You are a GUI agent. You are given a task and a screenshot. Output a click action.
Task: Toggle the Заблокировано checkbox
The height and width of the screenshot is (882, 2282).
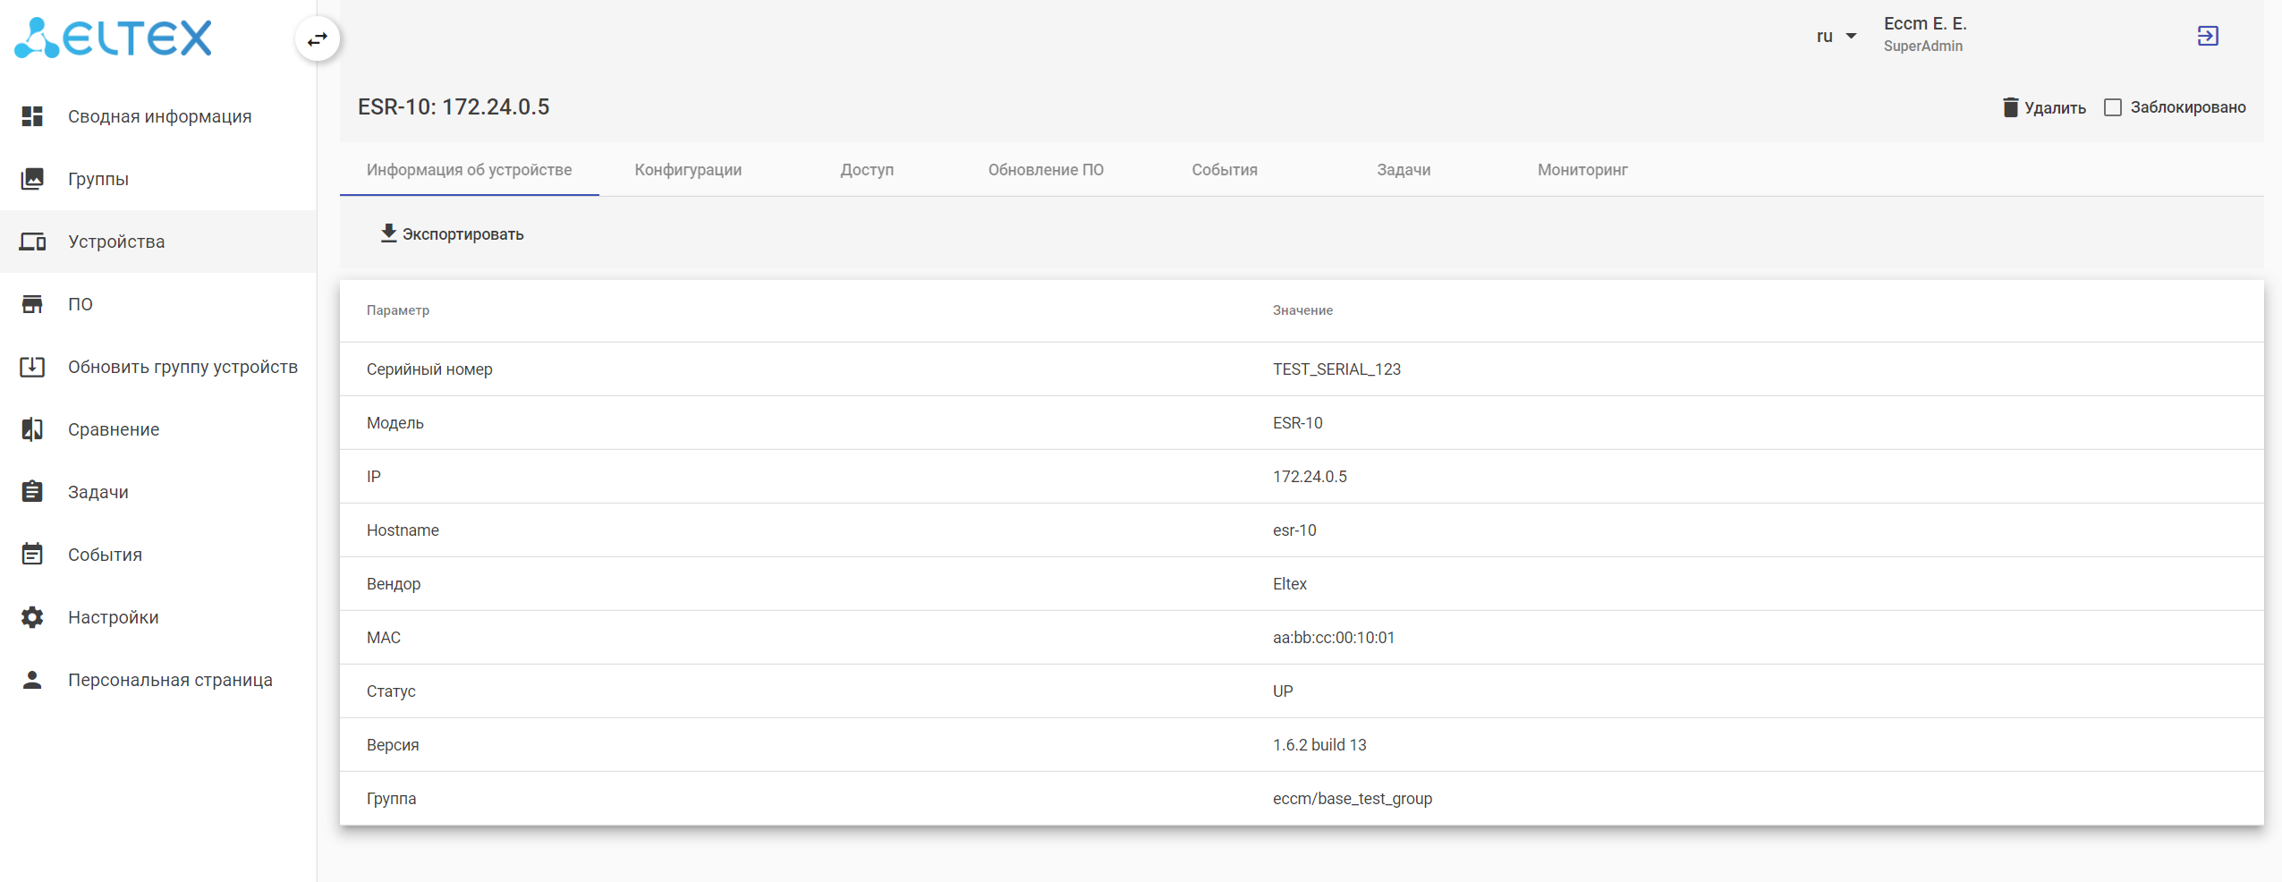point(2113,107)
